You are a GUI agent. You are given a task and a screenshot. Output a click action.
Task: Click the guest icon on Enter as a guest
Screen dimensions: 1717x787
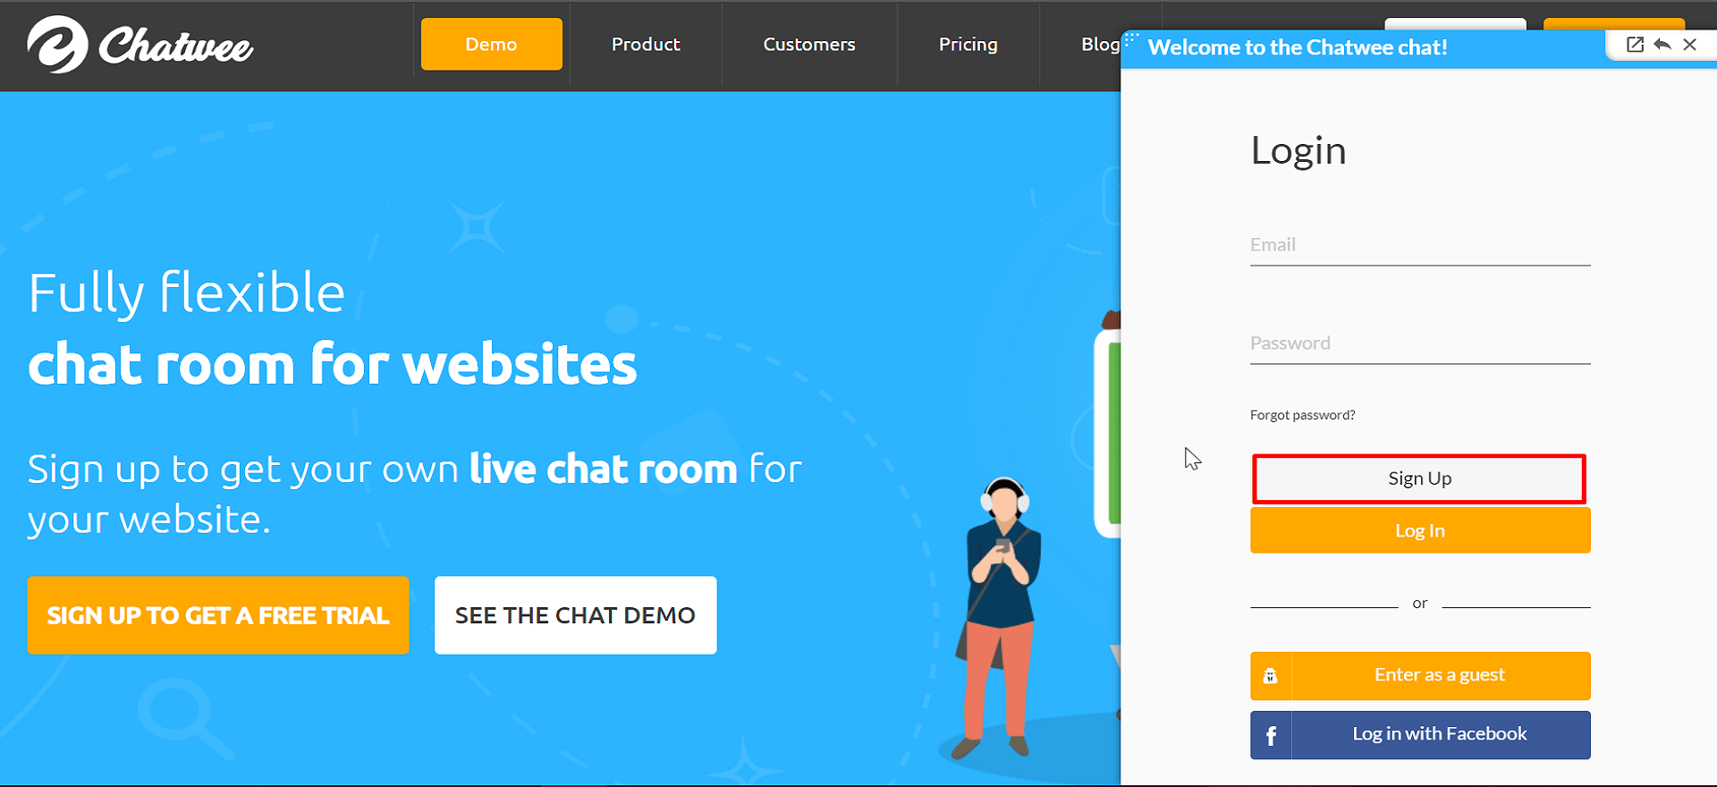1271,676
